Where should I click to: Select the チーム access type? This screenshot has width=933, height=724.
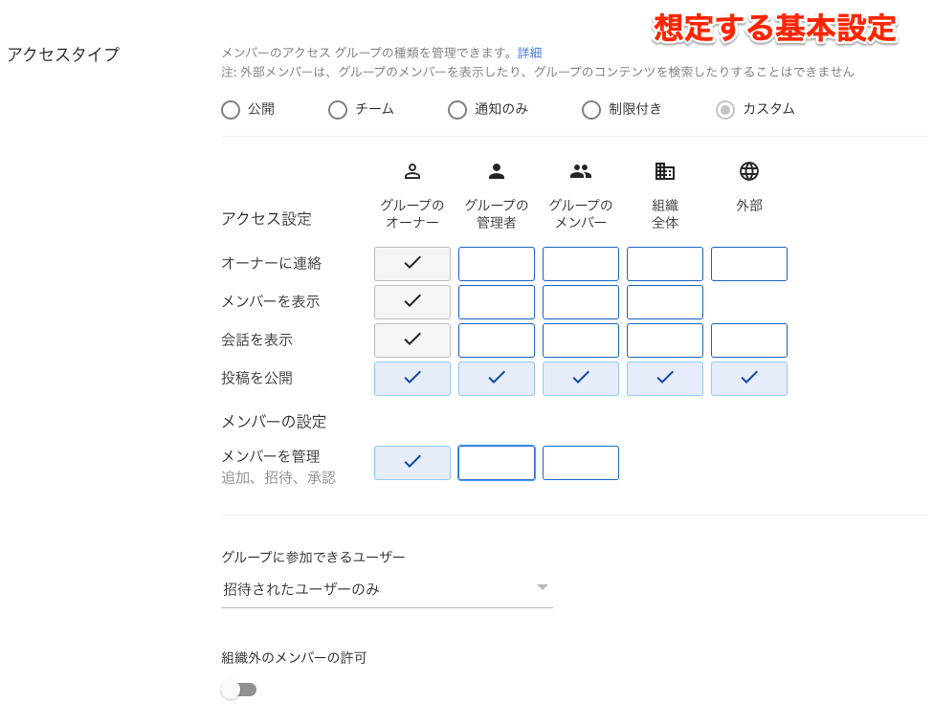tap(338, 110)
